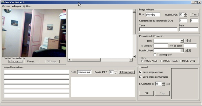Click the Source... button
Viewport: 202px width, 106px height.
pos(16,62)
